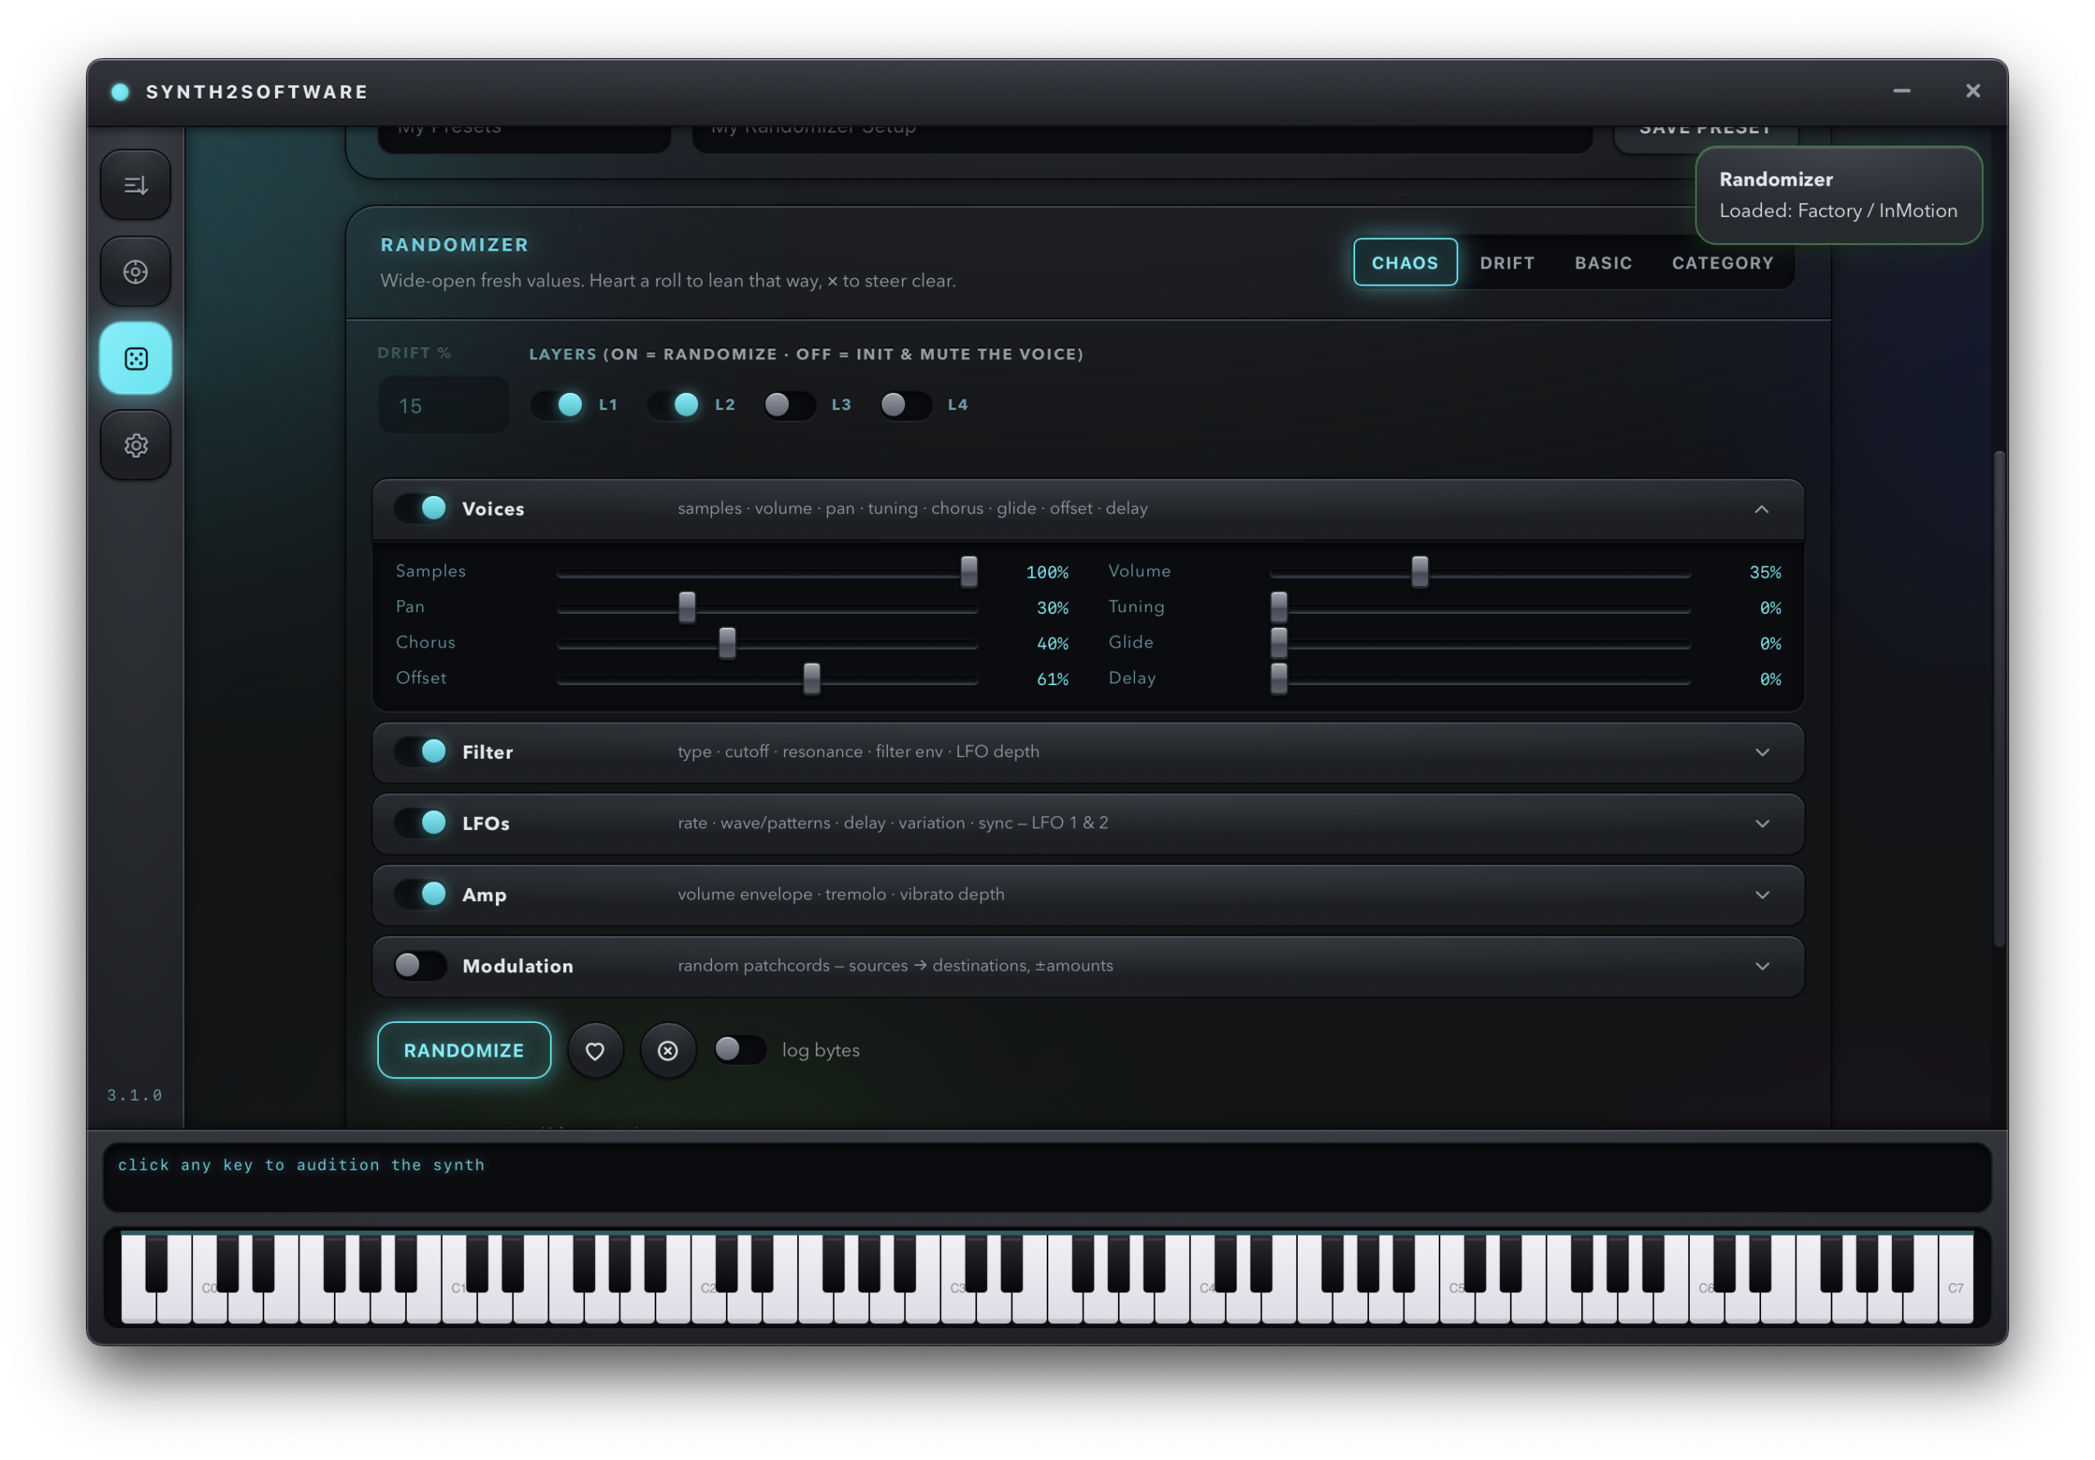The height and width of the screenshot is (1460, 2095).
Task: Enable the Modulation section toggle
Action: [421, 966]
